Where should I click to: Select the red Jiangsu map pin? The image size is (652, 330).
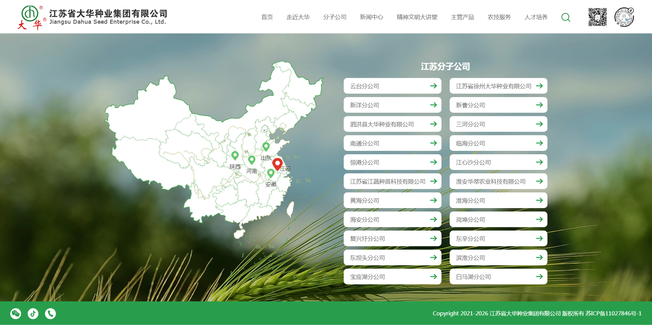(x=277, y=163)
